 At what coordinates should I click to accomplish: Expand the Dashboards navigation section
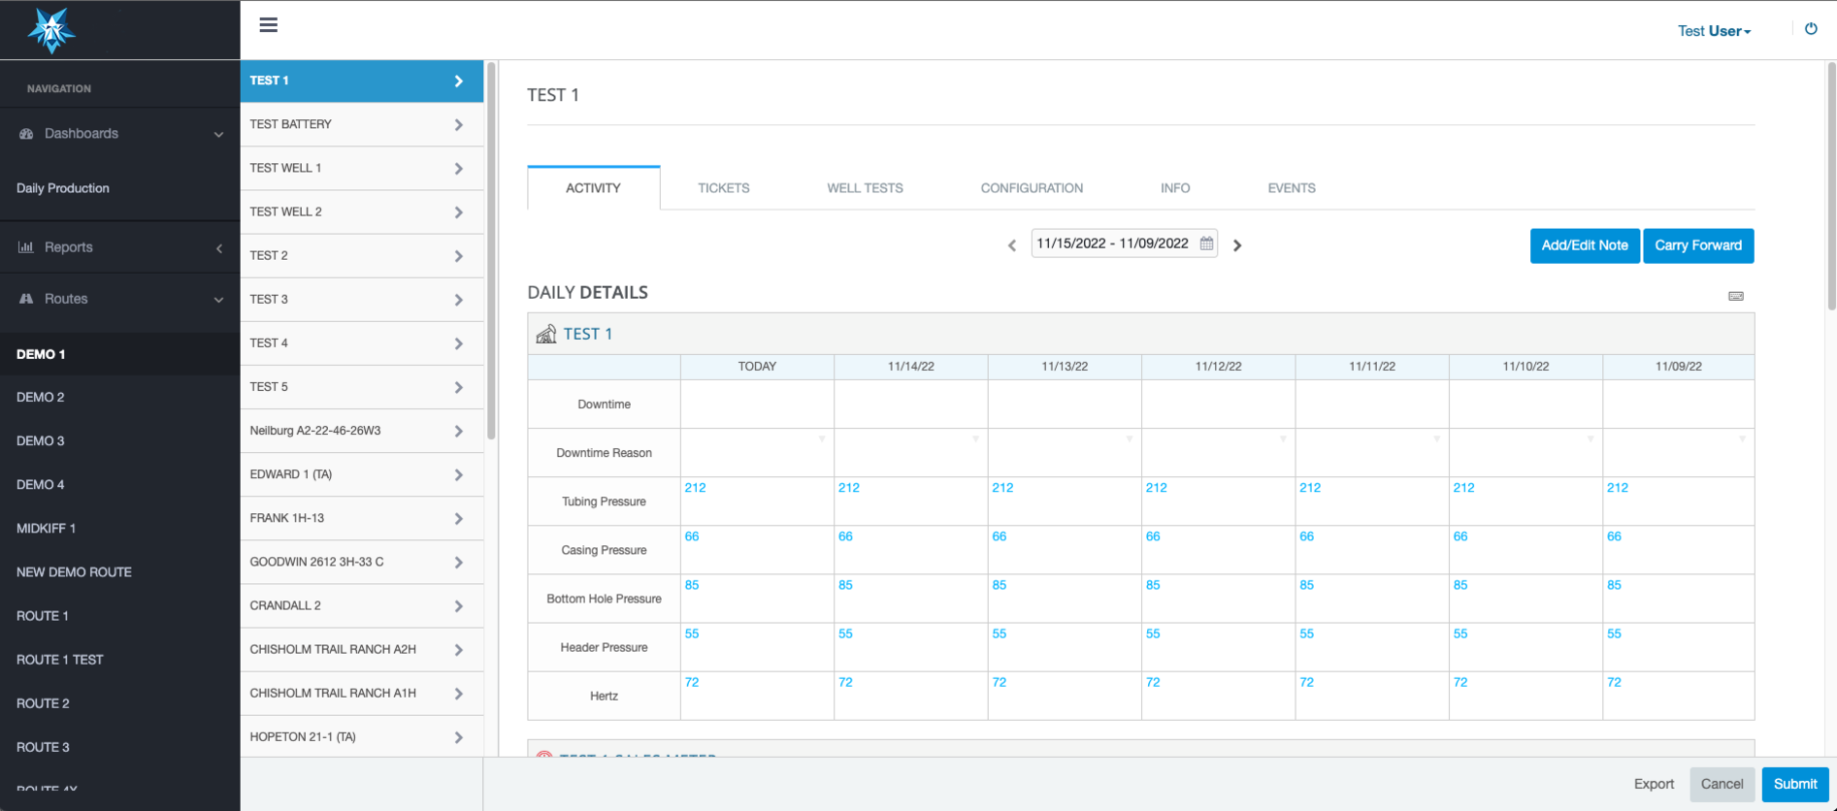tap(120, 134)
